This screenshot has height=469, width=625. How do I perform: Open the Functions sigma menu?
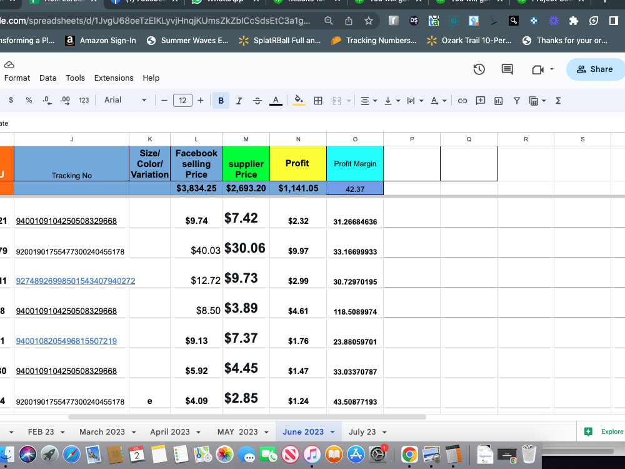coord(558,101)
